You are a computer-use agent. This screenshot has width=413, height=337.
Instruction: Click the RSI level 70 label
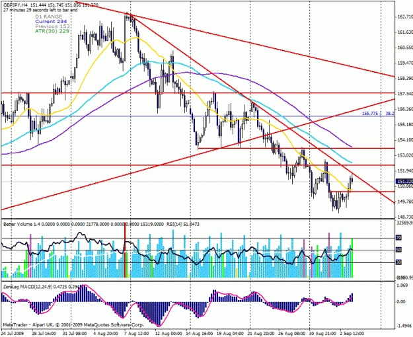[398, 238]
